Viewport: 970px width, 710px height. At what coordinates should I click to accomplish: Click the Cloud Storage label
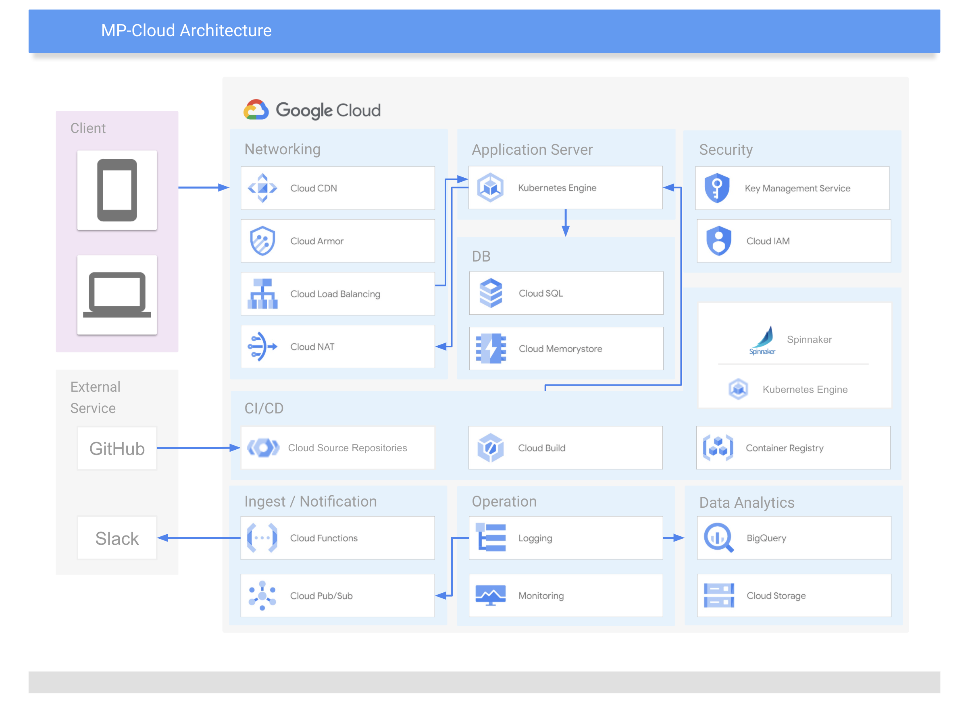[x=776, y=596]
